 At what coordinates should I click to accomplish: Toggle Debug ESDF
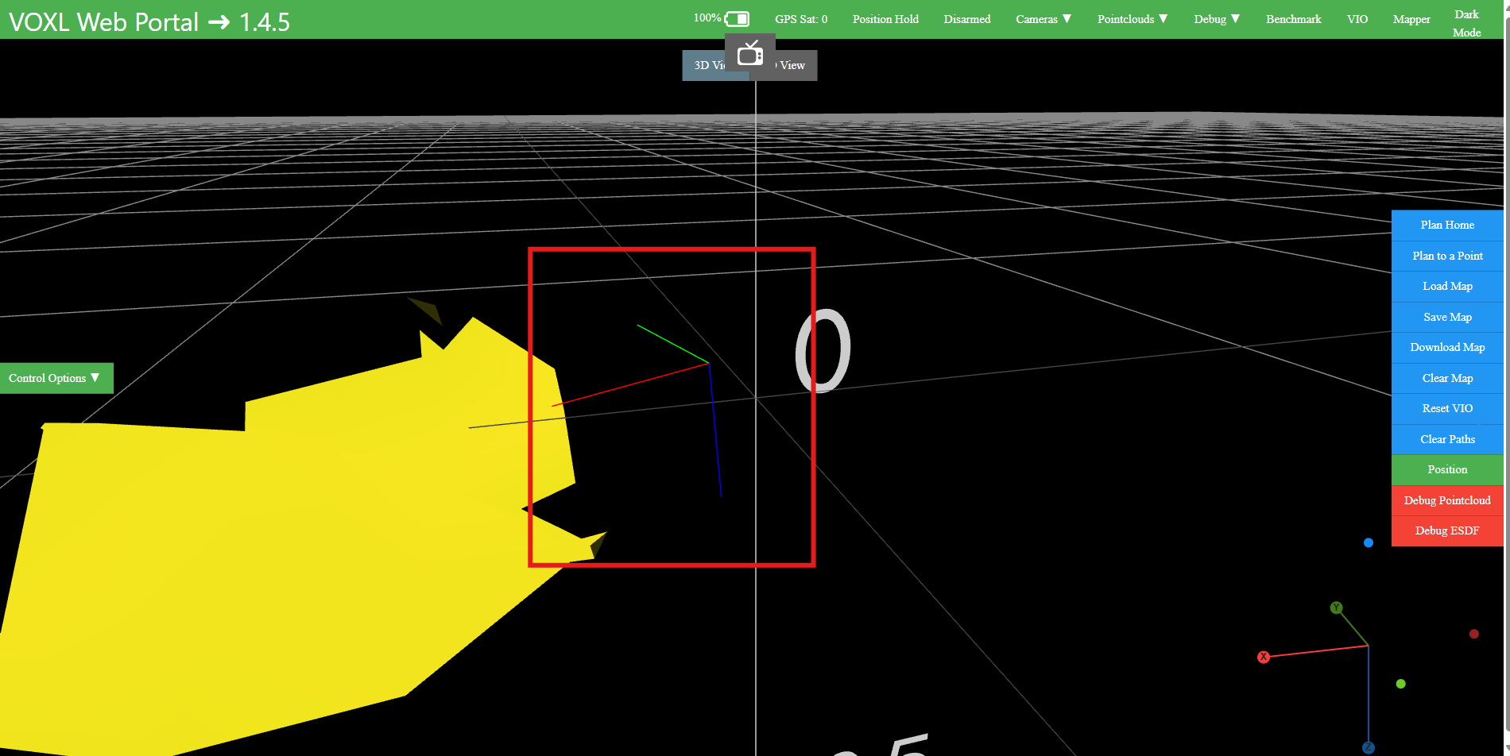click(x=1447, y=530)
